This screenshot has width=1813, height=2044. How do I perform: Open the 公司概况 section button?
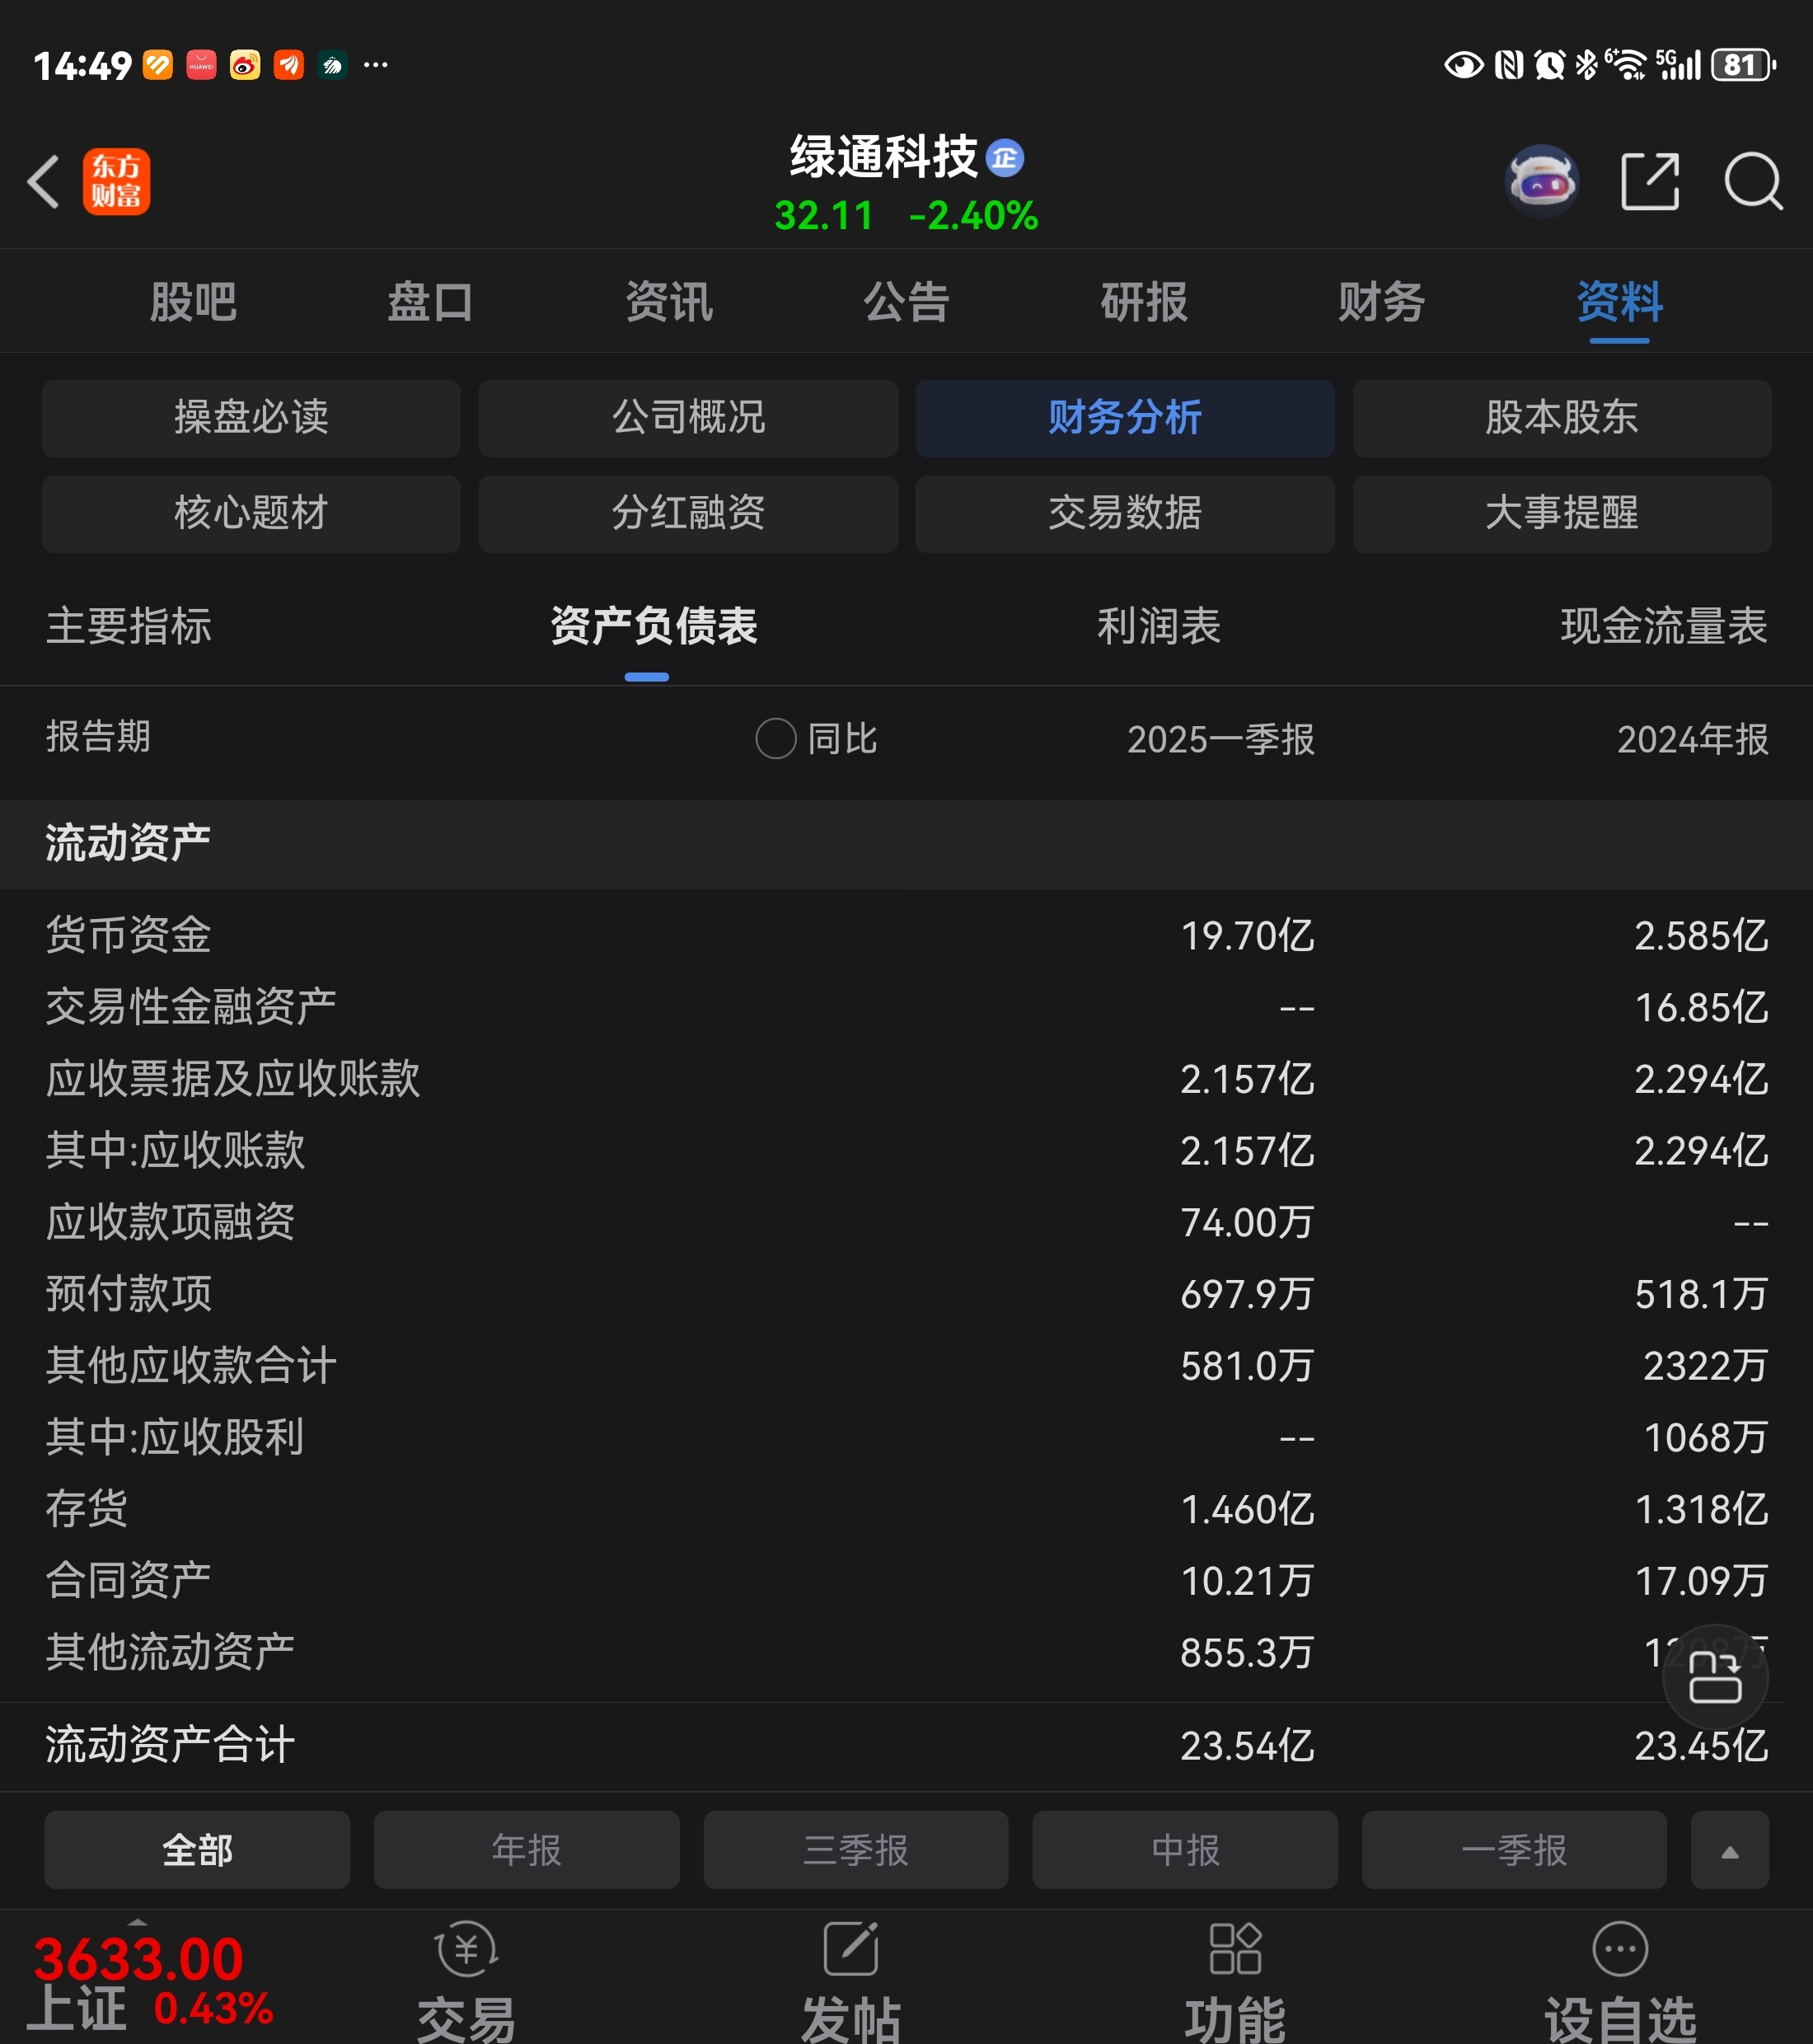click(688, 418)
